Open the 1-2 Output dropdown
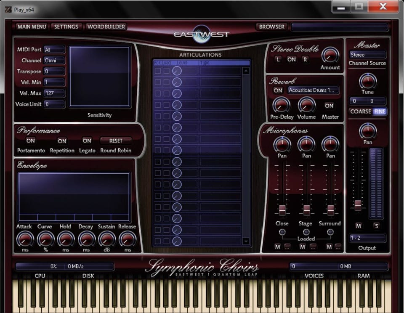 pyautogui.click(x=367, y=238)
